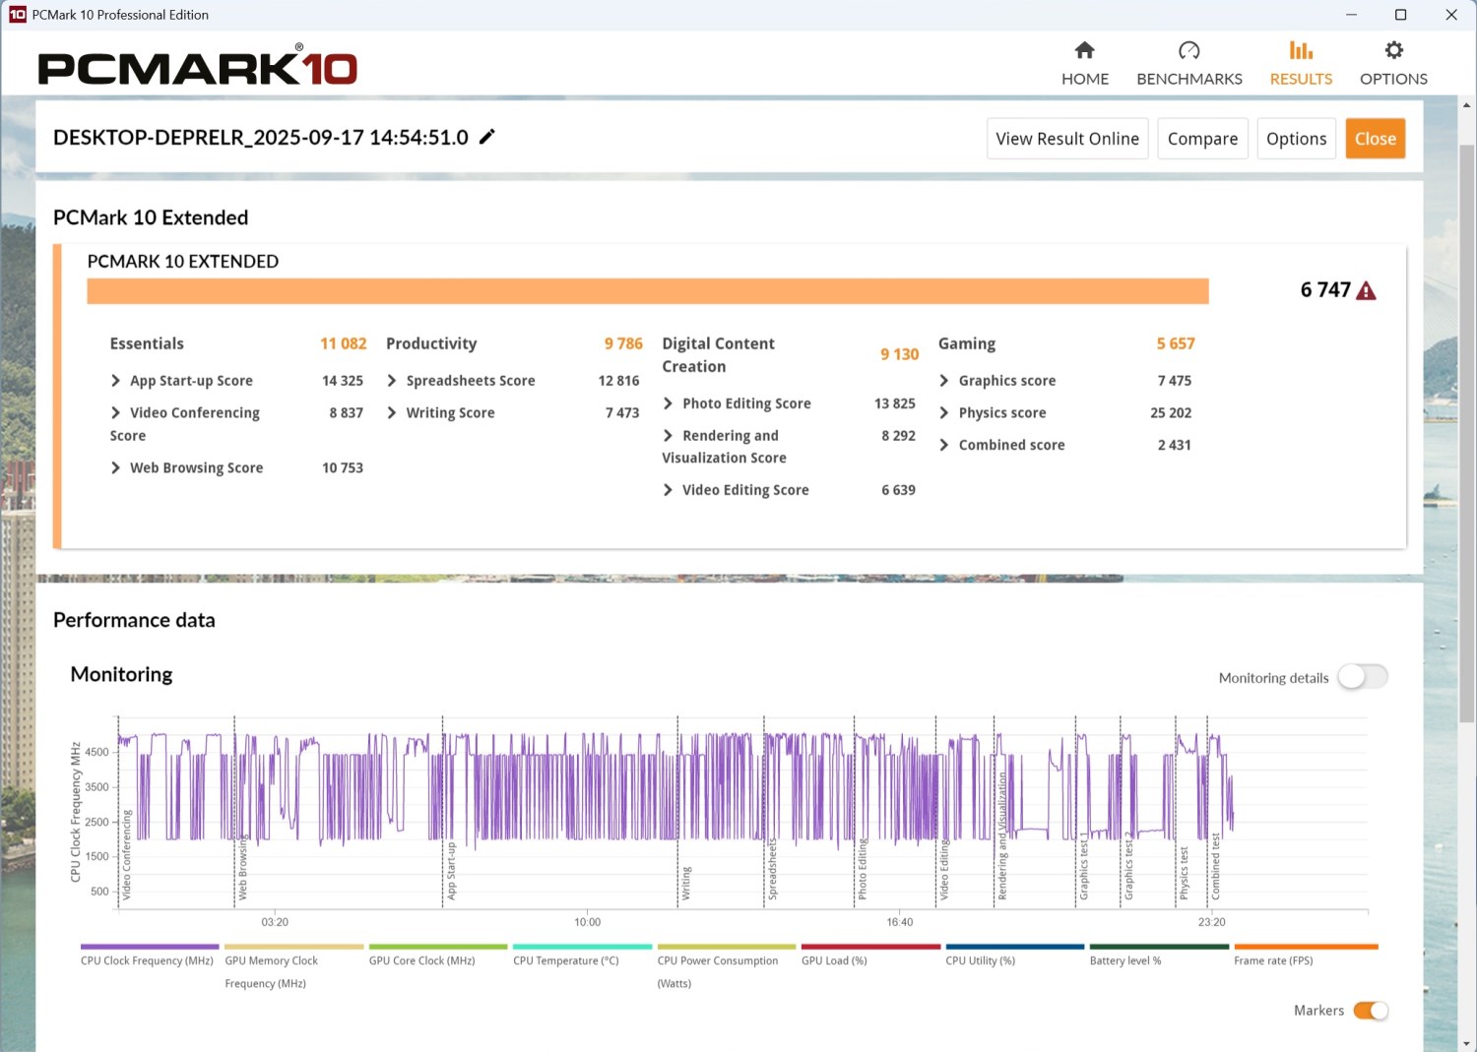The height and width of the screenshot is (1052, 1477).
Task: Click the vertical scrollbar down arrow
Action: (x=1466, y=1043)
